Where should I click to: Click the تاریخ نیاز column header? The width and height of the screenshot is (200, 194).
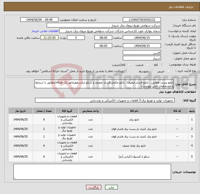click(x=21, y=111)
